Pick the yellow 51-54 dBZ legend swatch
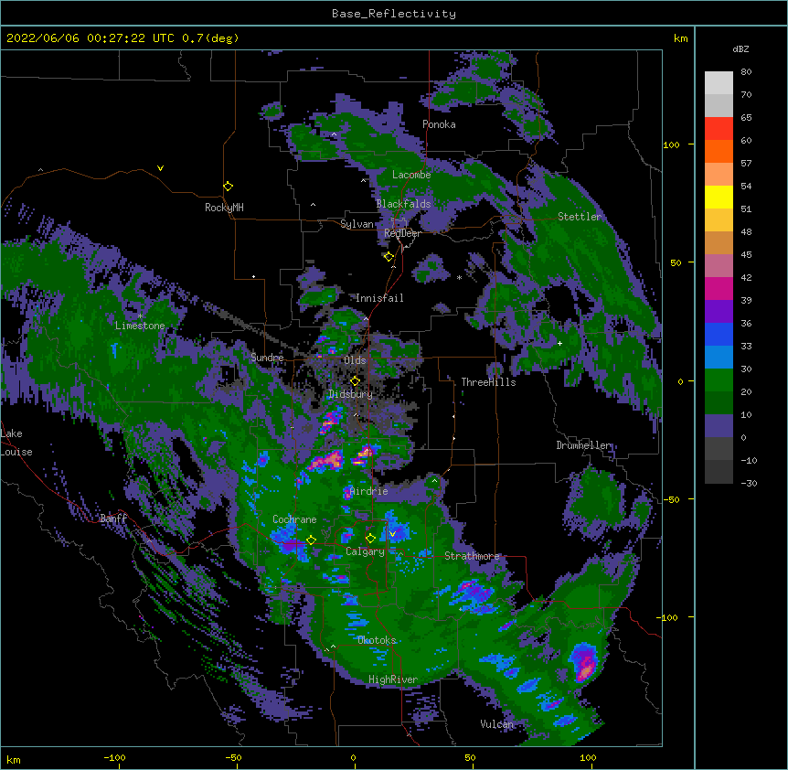This screenshot has width=788, height=770. (x=719, y=198)
